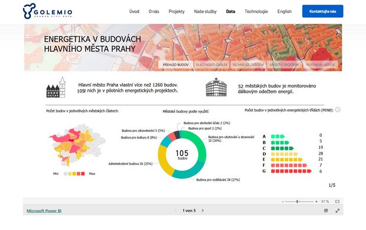The height and width of the screenshot is (230, 366).
Task: Click the office building icon
Action: [216, 87]
